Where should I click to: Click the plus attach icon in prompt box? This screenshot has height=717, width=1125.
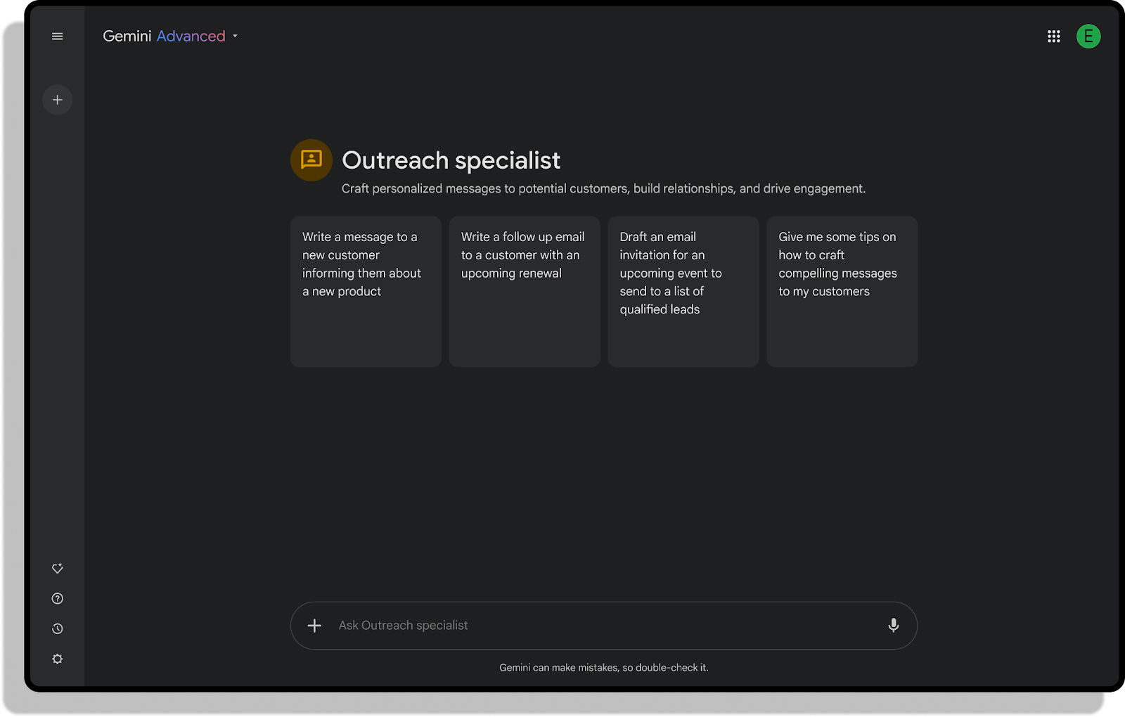tap(314, 625)
